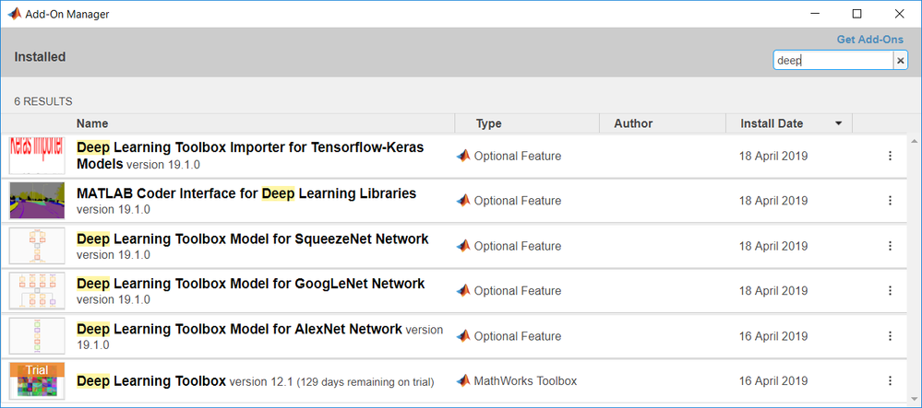
Task: Click MathWorks logo in the Tensorflow-Keras row
Action: click(x=463, y=156)
